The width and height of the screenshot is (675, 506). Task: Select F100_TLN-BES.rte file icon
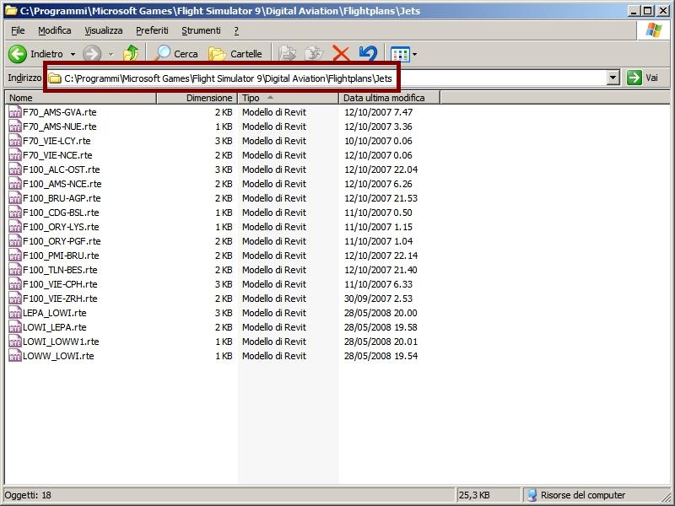15,270
